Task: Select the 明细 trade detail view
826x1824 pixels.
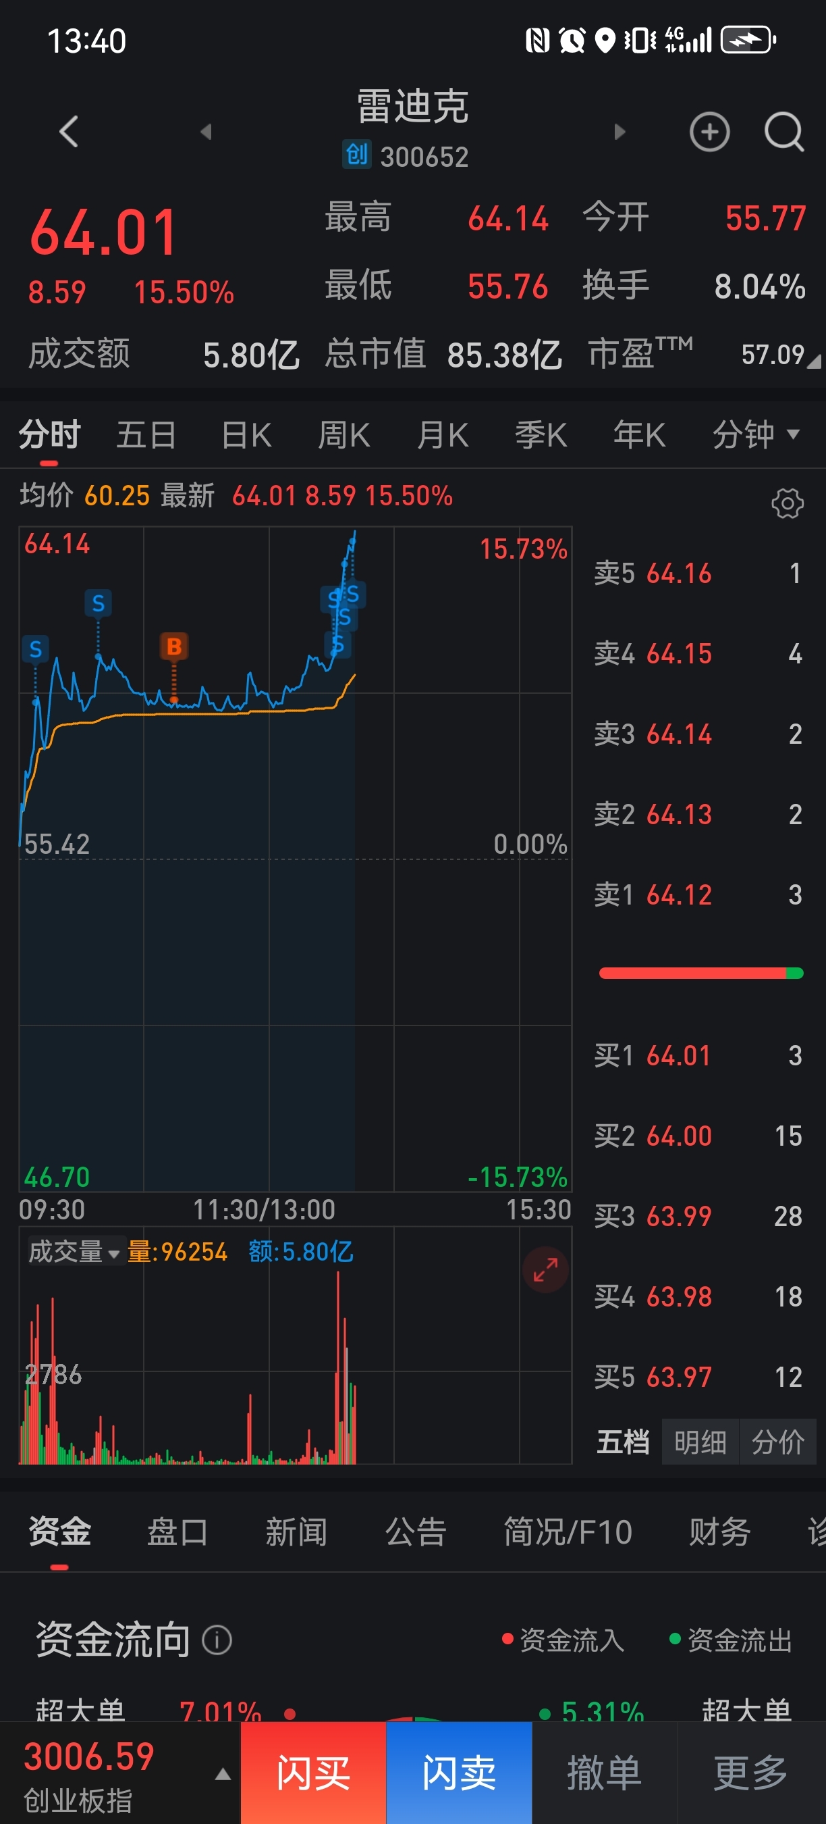Action: coord(700,1442)
